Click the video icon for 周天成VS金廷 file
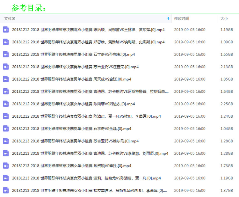The image size is (239, 197). click(x=6, y=79)
